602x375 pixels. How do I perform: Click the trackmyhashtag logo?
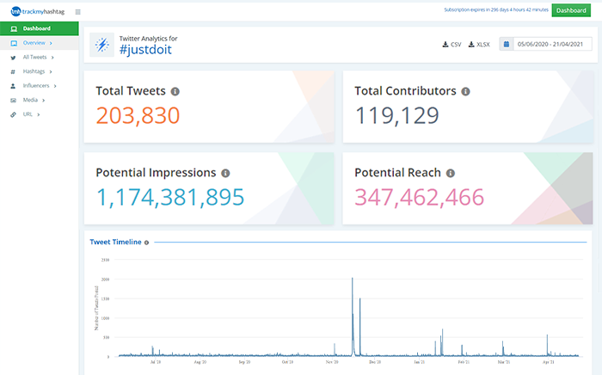38,11
